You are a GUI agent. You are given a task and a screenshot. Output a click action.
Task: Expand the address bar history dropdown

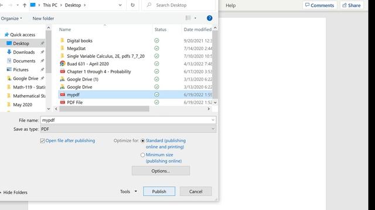pyautogui.click(x=120, y=5)
